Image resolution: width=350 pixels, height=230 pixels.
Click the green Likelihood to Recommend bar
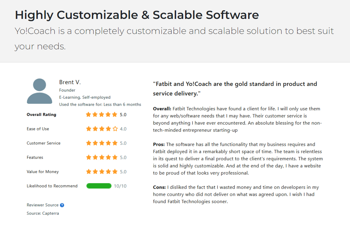pyautogui.click(x=99, y=186)
